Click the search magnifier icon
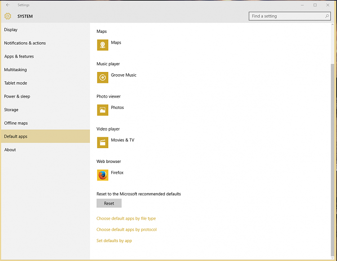Screen dimensions: 337x261 tap(327, 16)
